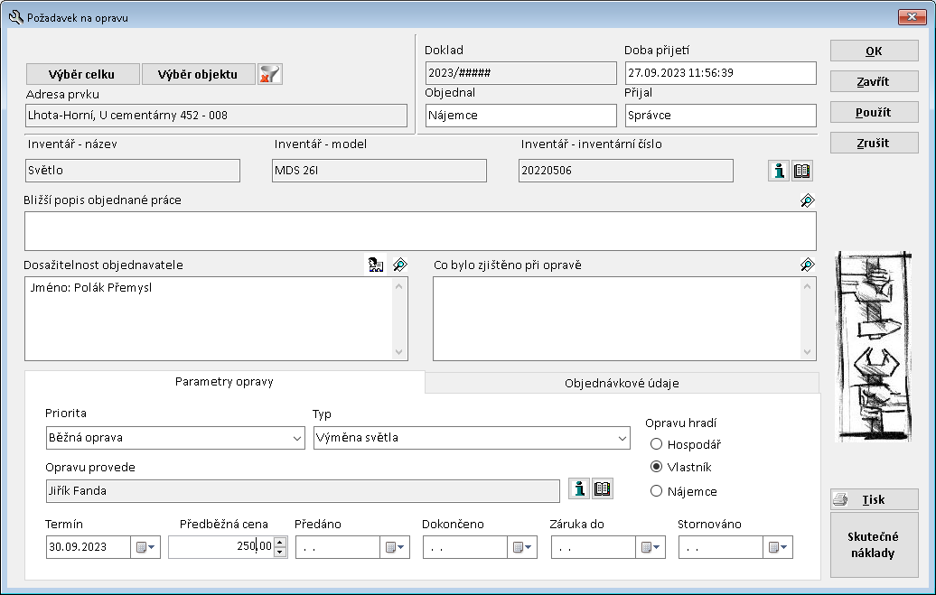
Task: Click the Tisk print button
Action: click(x=874, y=499)
